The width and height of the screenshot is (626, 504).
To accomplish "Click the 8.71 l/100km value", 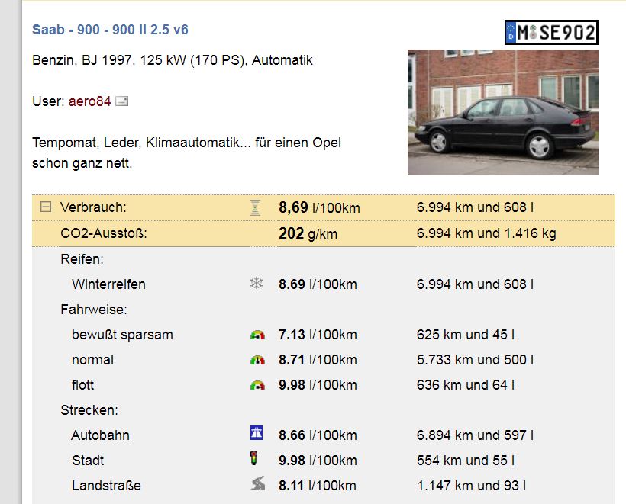I will [x=318, y=360].
